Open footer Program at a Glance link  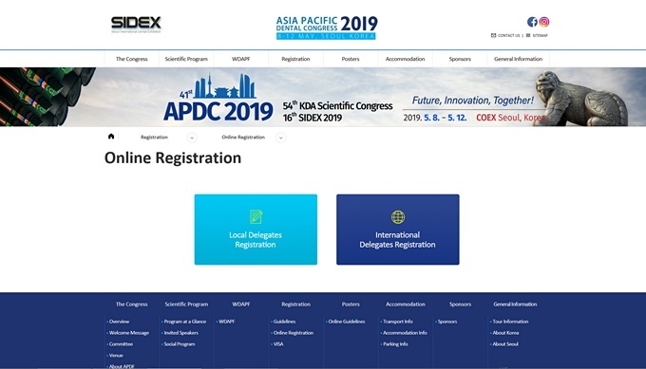(185, 322)
